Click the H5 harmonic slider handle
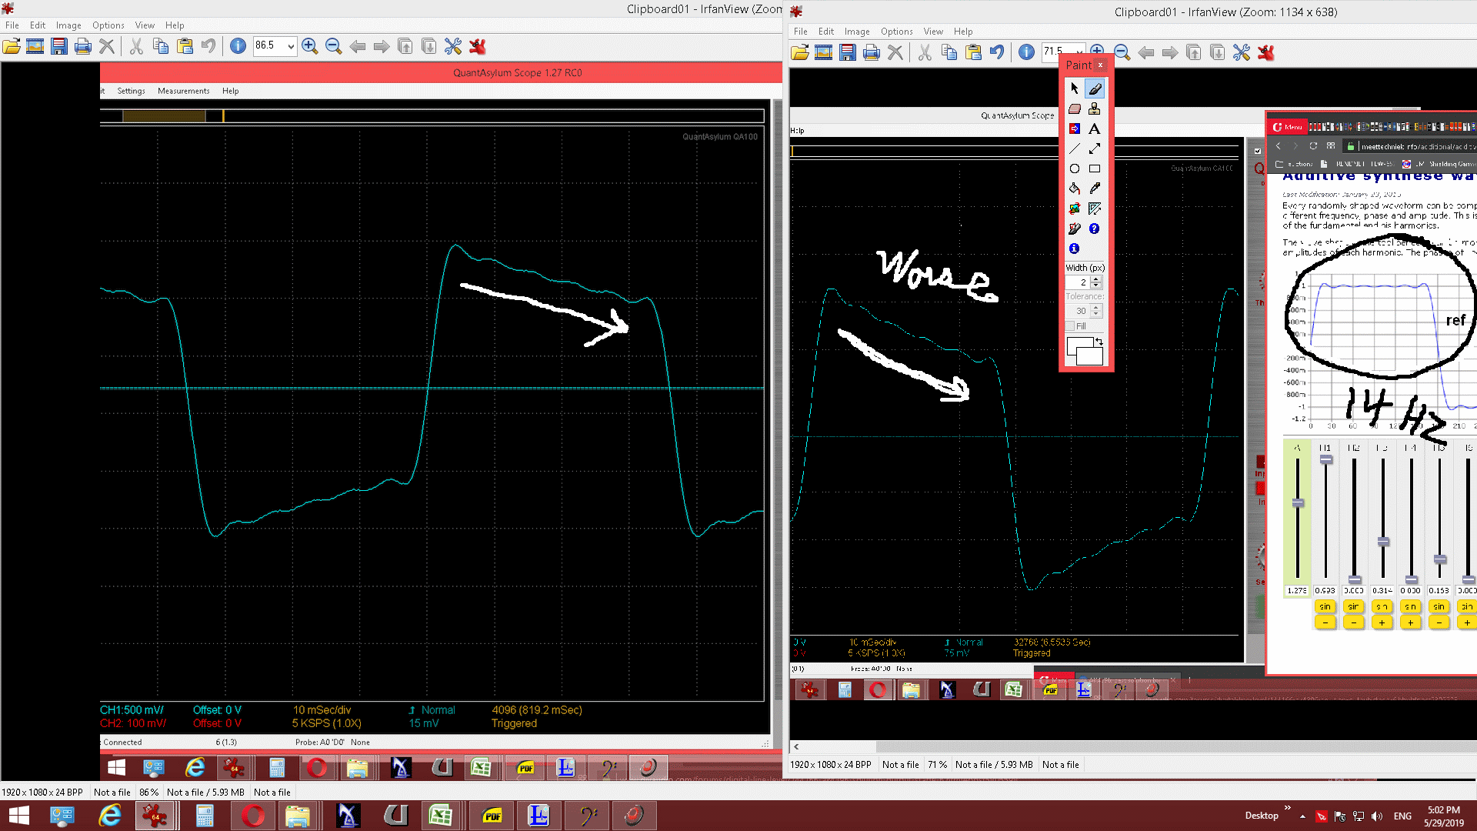The height and width of the screenshot is (831, 1477). point(1440,559)
